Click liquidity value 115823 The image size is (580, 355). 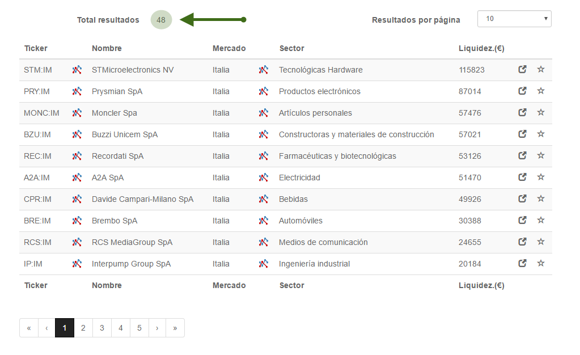[472, 70]
